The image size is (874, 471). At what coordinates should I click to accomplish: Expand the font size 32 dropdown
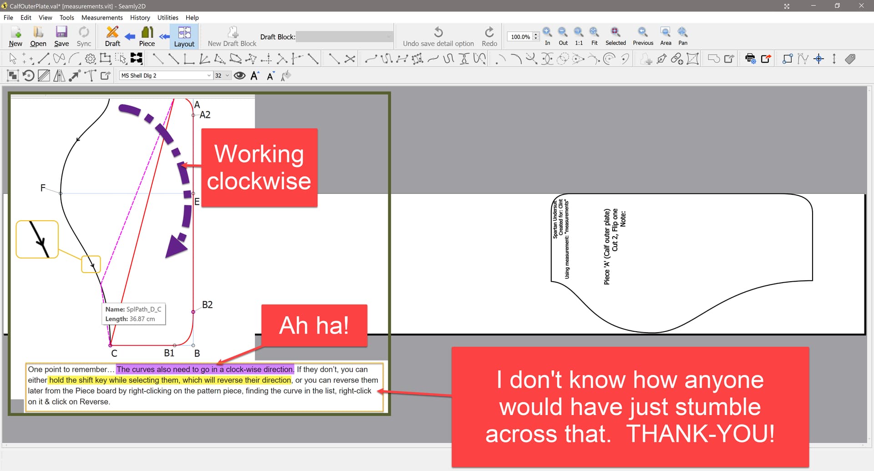[222, 76]
